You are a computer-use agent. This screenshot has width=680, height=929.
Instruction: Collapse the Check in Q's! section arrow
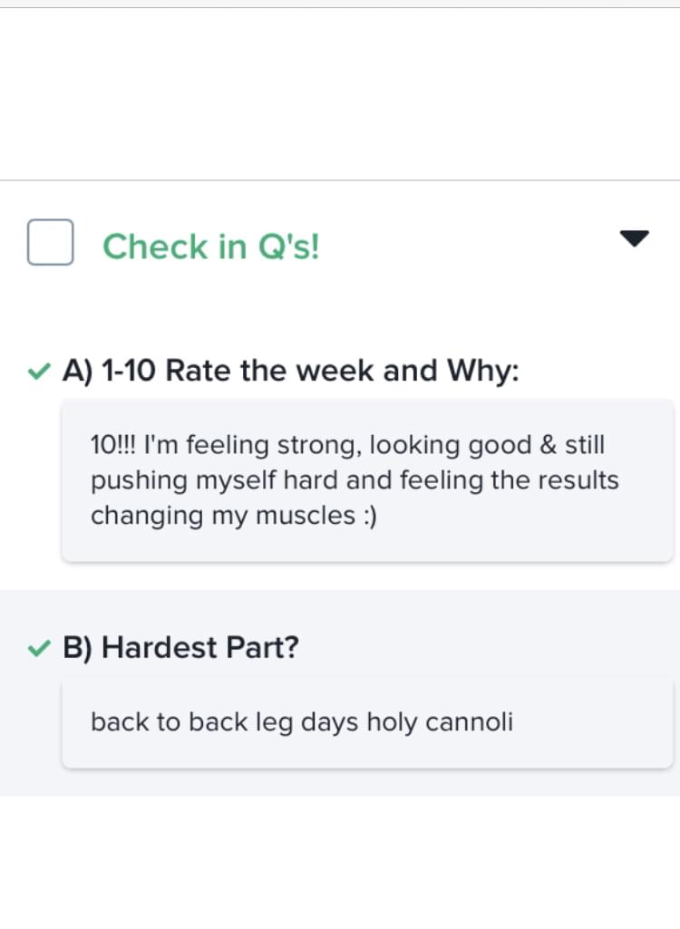click(x=635, y=238)
